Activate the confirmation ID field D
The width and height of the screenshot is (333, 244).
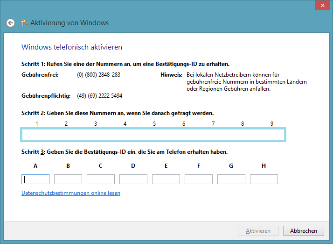coord(133,179)
